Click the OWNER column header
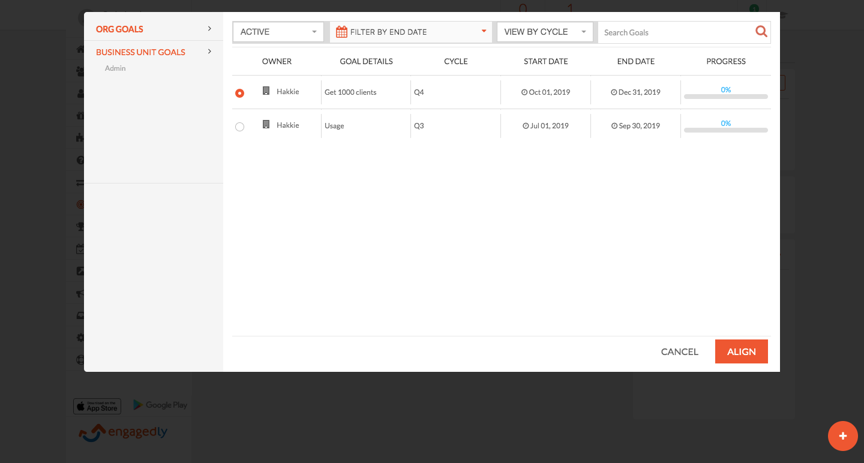This screenshot has height=463, width=864. click(277, 61)
